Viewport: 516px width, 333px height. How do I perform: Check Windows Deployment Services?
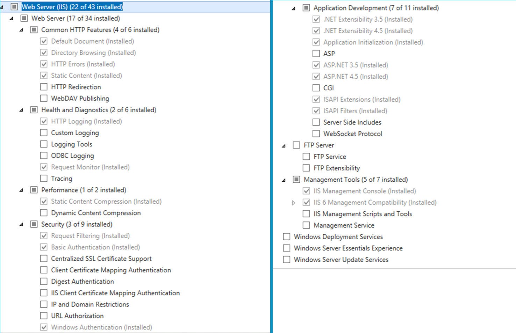tap(287, 236)
